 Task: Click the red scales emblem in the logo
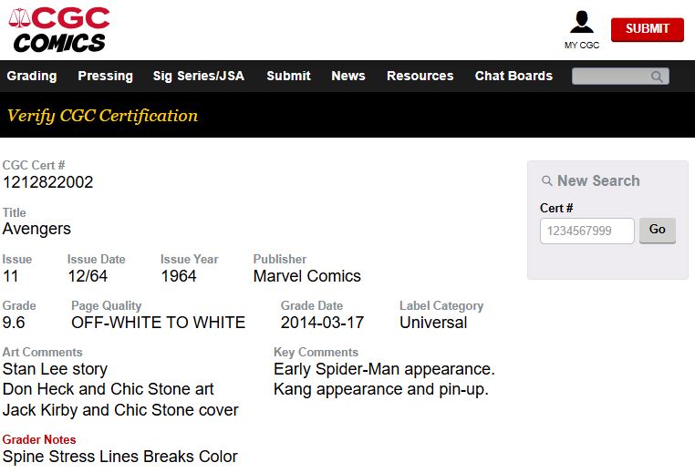19,17
